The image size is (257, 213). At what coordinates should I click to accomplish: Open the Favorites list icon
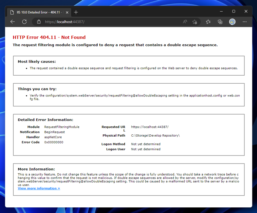(208, 22)
